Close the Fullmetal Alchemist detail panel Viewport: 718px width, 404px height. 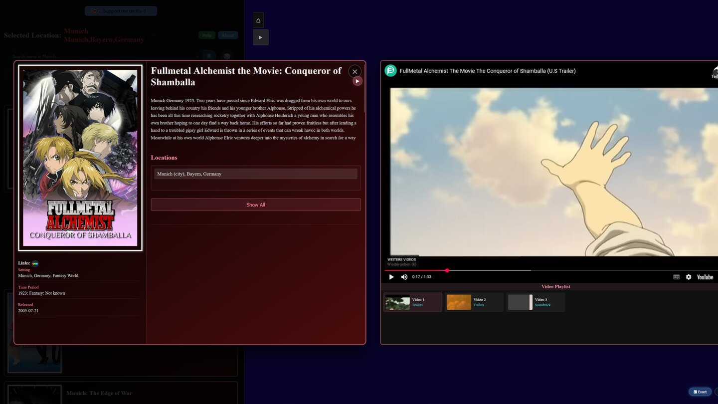click(x=355, y=71)
